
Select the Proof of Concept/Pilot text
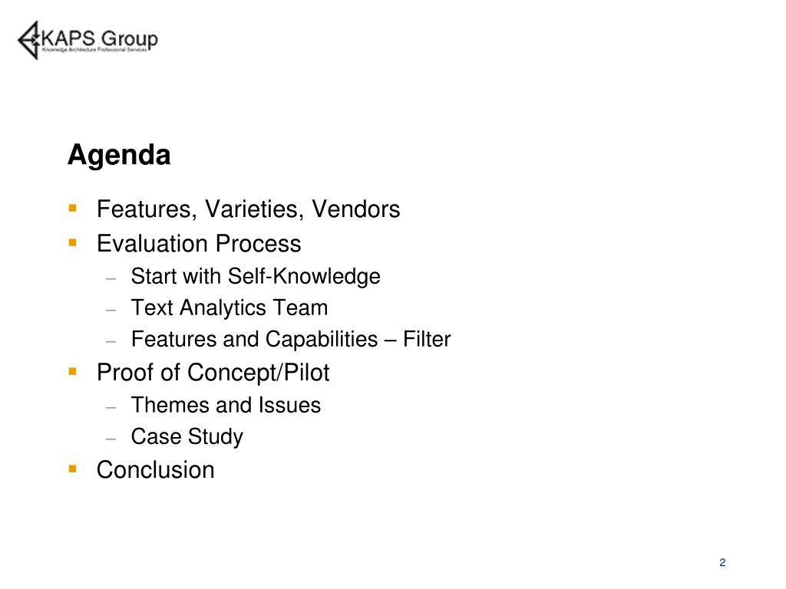(x=213, y=373)
